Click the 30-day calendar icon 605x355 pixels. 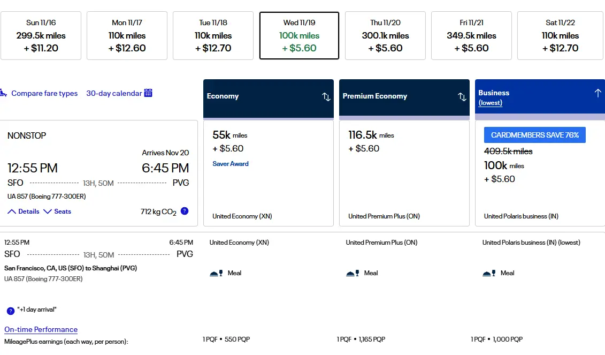point(148,93)
